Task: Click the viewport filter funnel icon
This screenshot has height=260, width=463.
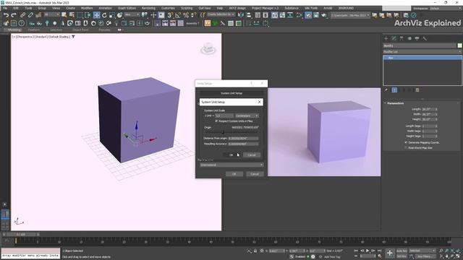Action: click(x=73, y=37)
